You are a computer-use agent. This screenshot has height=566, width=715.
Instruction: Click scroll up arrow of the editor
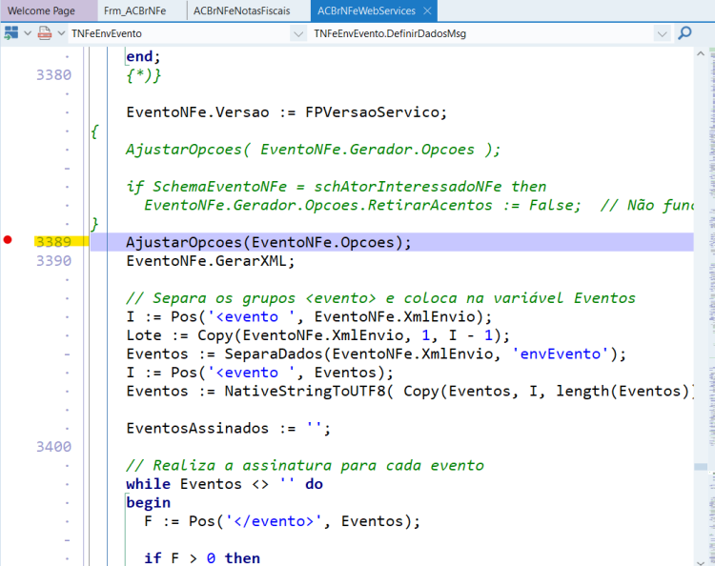[x=701, y=53]
